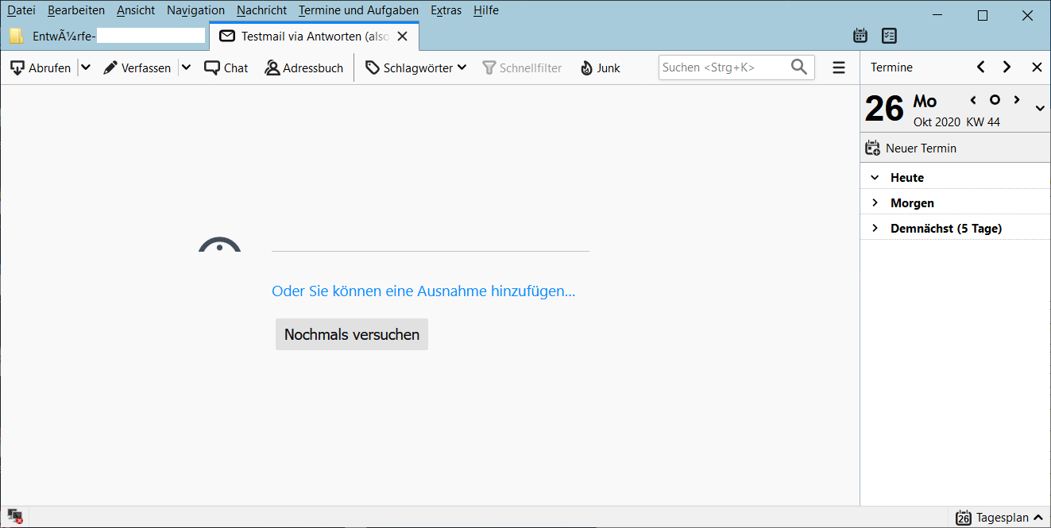Expand the Morgen section

(x=875, y=203)
